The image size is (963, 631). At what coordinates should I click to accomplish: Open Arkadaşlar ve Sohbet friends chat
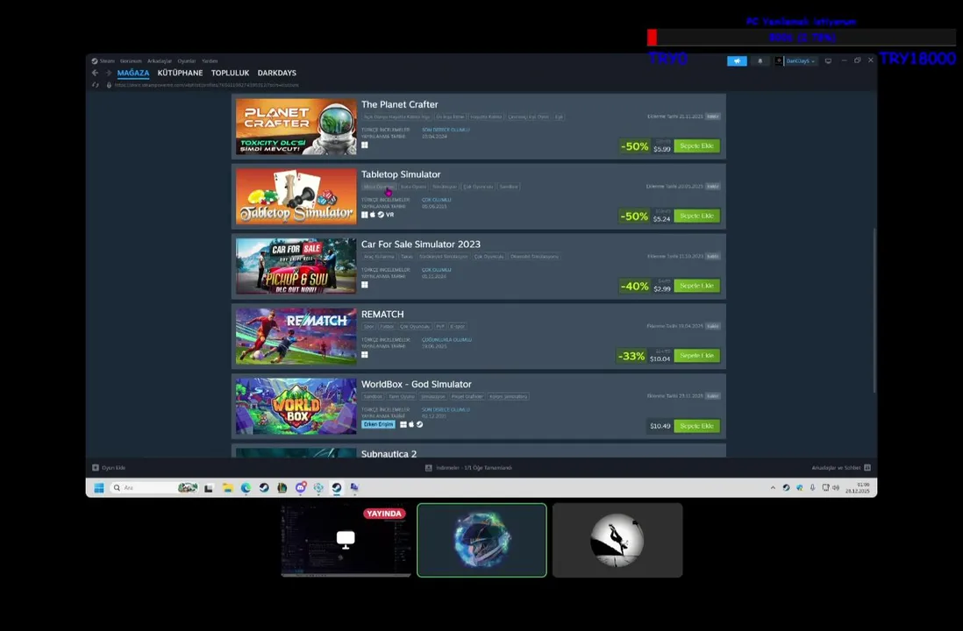tap(841, 467)
